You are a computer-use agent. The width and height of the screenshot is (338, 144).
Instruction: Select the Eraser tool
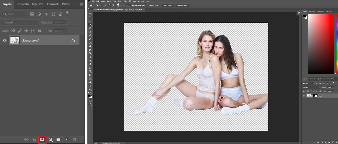coord(90,53)
